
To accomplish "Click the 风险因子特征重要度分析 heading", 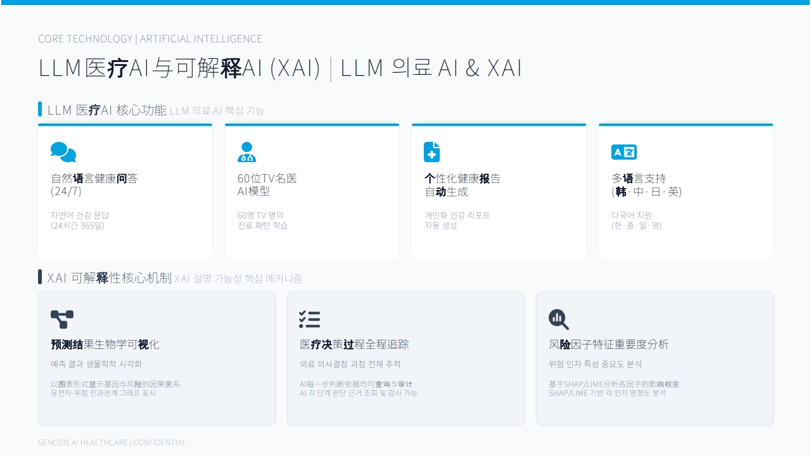I will coord(609,345).
